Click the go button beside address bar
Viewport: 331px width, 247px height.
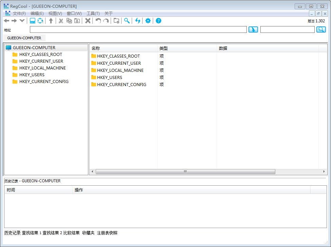253,30
